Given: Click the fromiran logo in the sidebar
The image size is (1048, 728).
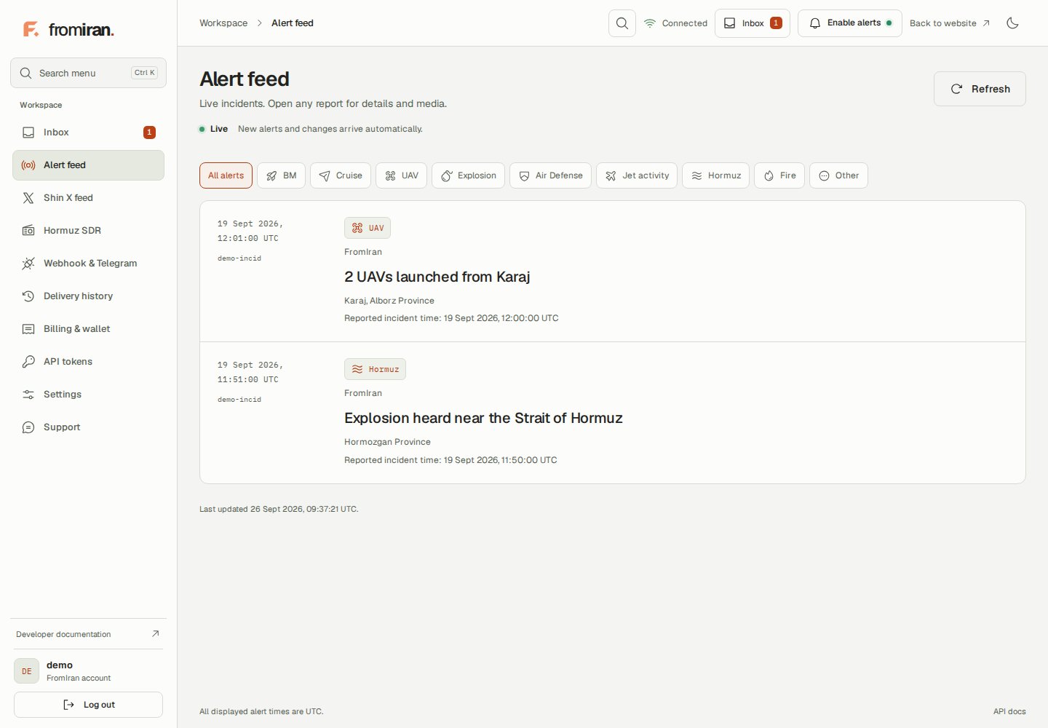Looking at the screenshot, I should 68,29.
